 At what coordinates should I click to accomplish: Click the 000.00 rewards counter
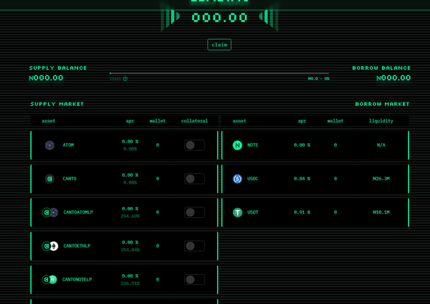point(219,18)
